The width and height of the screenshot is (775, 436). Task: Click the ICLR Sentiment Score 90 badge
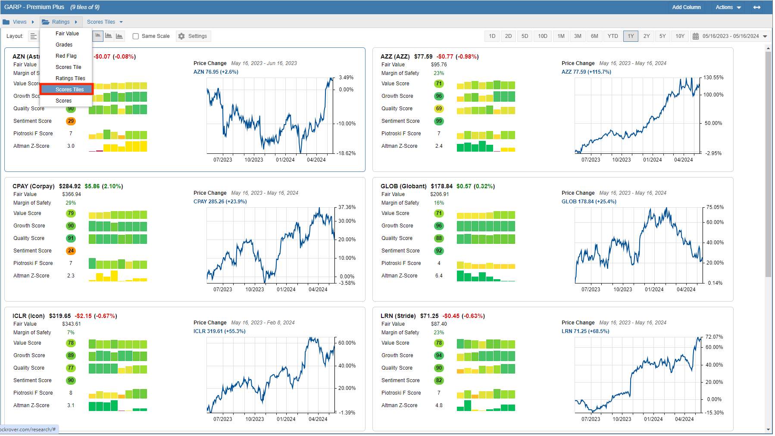click(71, 380)
